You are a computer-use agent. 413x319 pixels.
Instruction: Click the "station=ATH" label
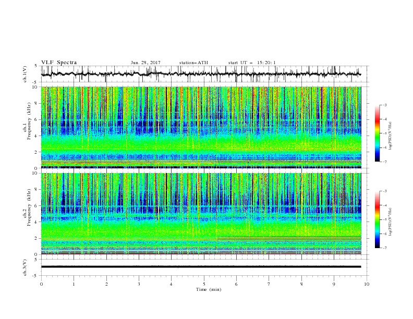193,63
